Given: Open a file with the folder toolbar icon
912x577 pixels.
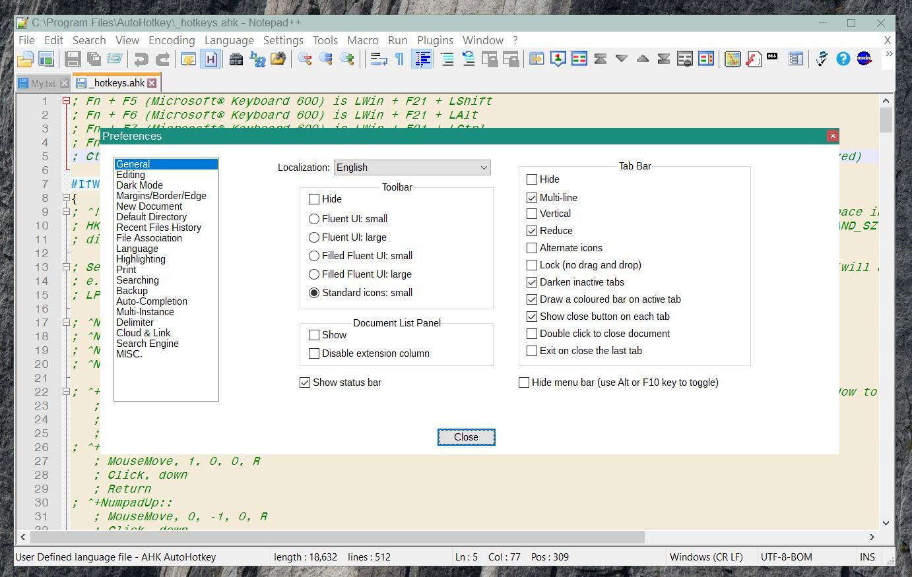Looking at the screenshot, I should coord(25,59).
